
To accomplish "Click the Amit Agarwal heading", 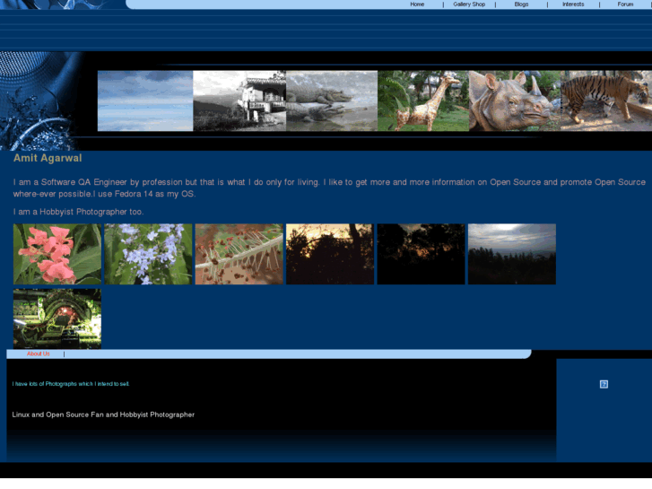I will pos(48,158).
